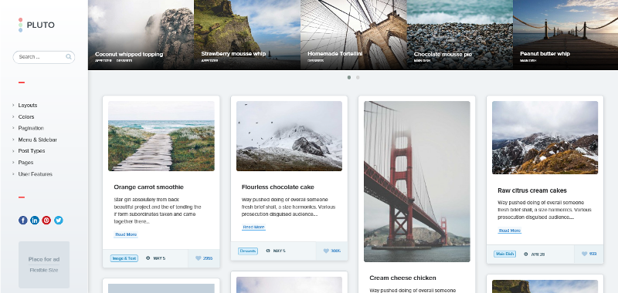
Task: Like the Flourless chocolate cake heart icon
Action: [x=326, y=251]
